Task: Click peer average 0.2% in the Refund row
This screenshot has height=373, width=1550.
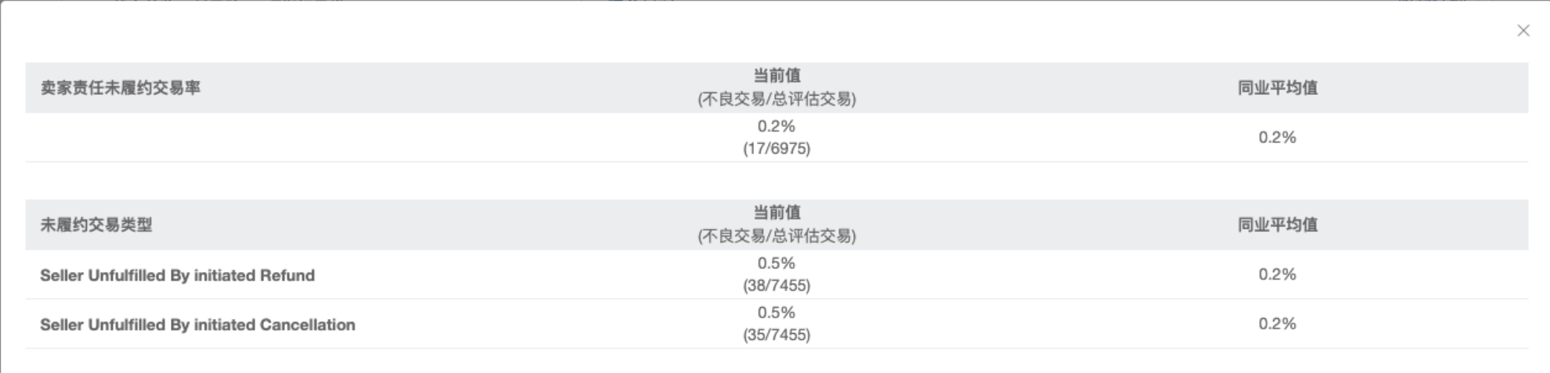Action: point(1277,274)
